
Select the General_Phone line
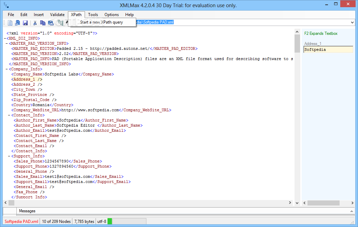tap(34, 171)
